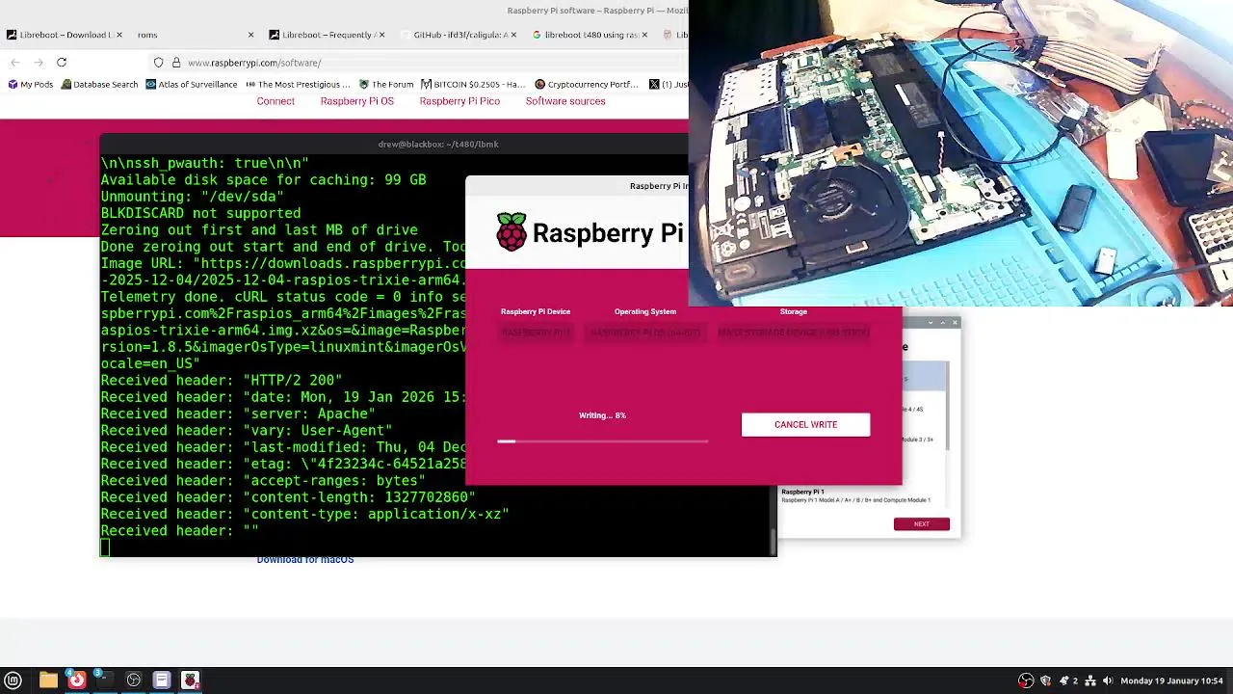1233x694 pixels.
Task: View site security padlock info
Action: point(176,63)
